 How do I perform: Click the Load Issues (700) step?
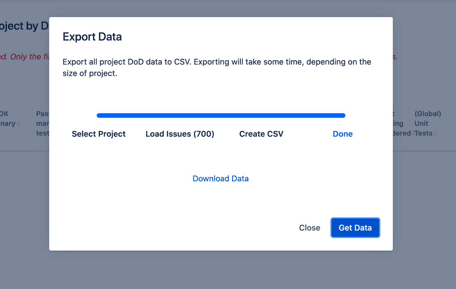180,134
